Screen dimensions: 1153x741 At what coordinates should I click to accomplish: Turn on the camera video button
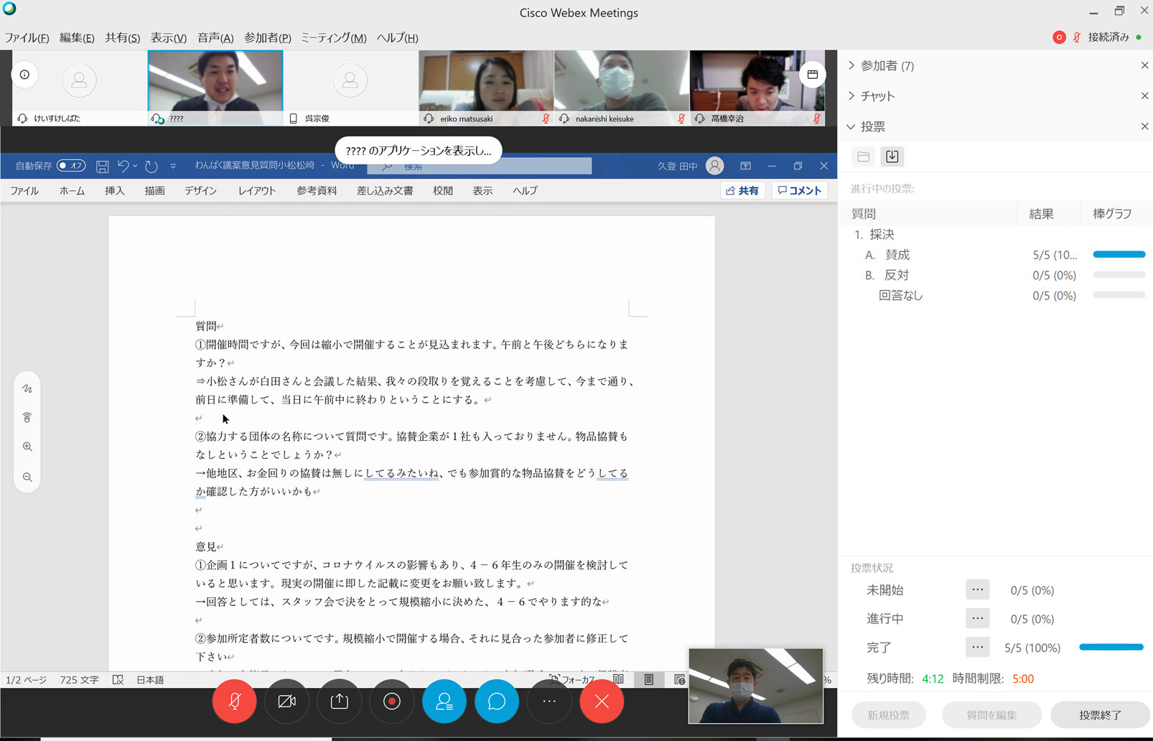(x=286, y=701)
